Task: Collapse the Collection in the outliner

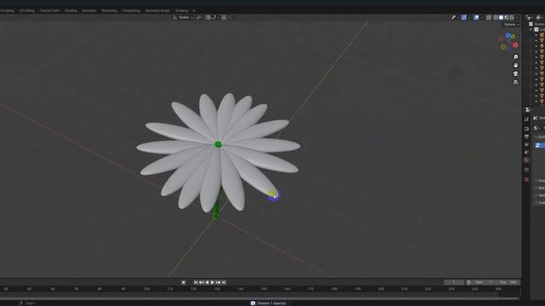Action: [x=531, y=30]
